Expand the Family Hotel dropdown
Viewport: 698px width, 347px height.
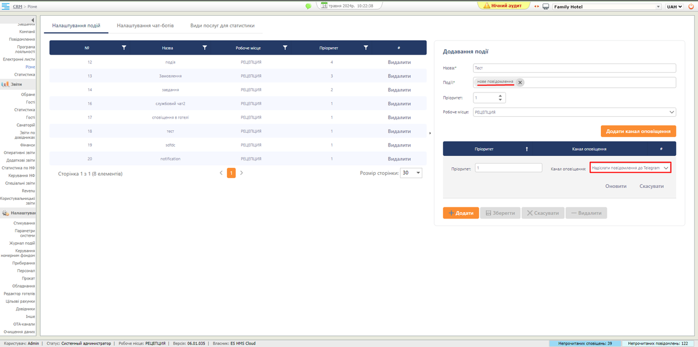658,7
